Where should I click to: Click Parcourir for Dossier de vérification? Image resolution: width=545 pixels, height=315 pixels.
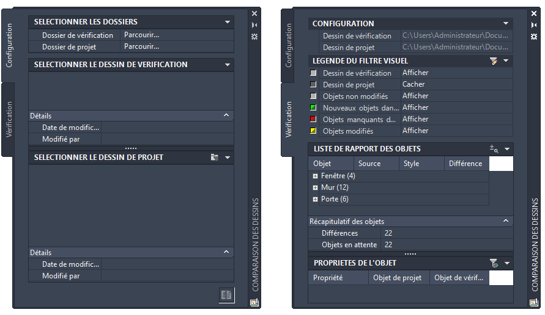141,35
